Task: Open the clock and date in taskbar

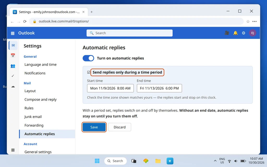Action: click(x=256, y=161)
